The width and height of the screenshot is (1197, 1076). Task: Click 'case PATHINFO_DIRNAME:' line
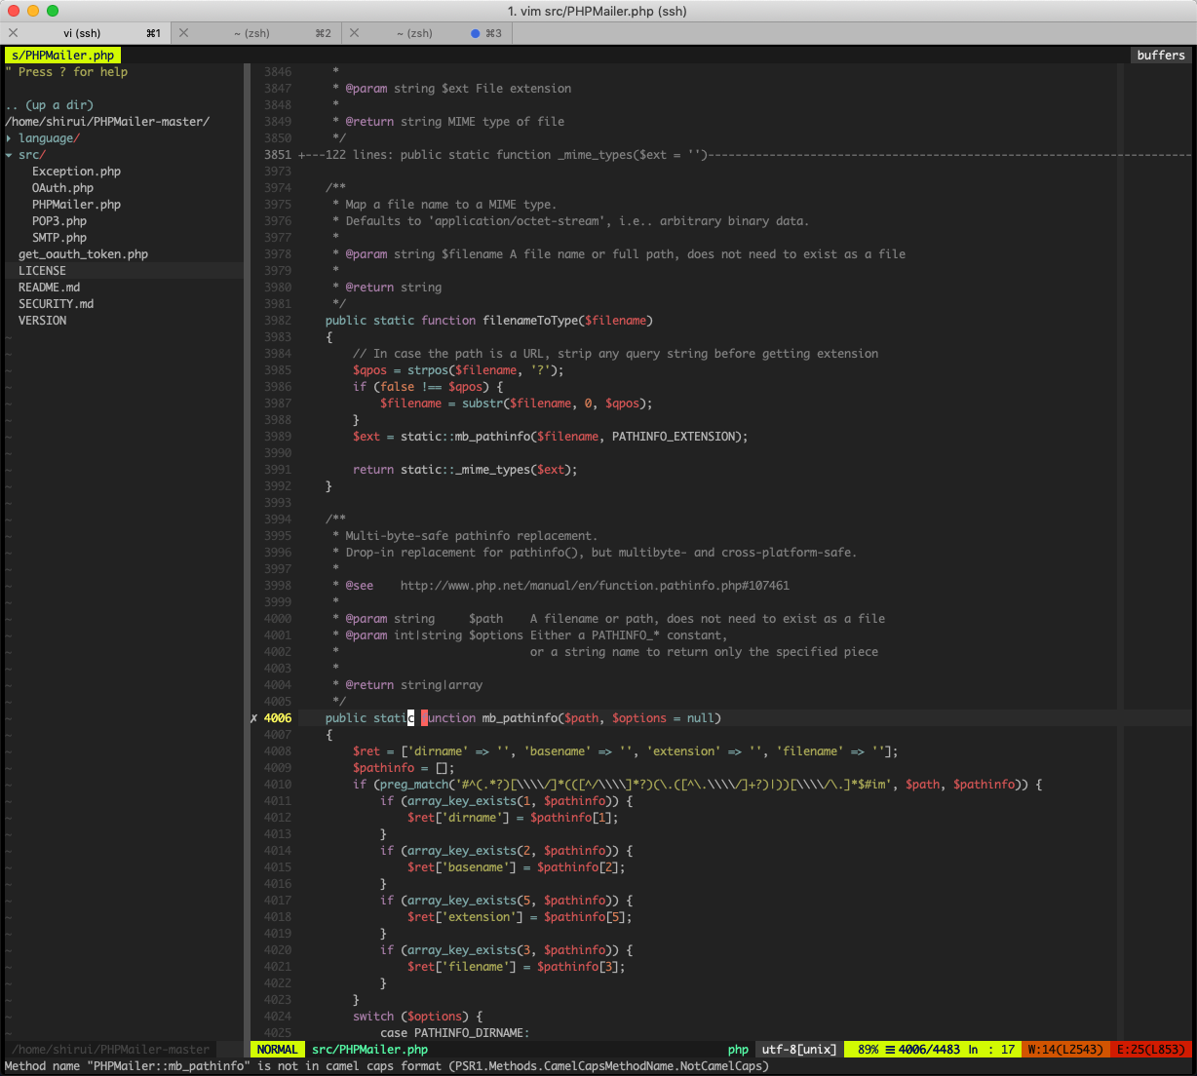(x=454, y=1033)
